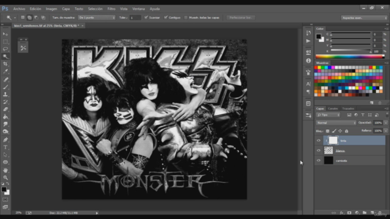Open the Imagen menu

tap(51, 9)
